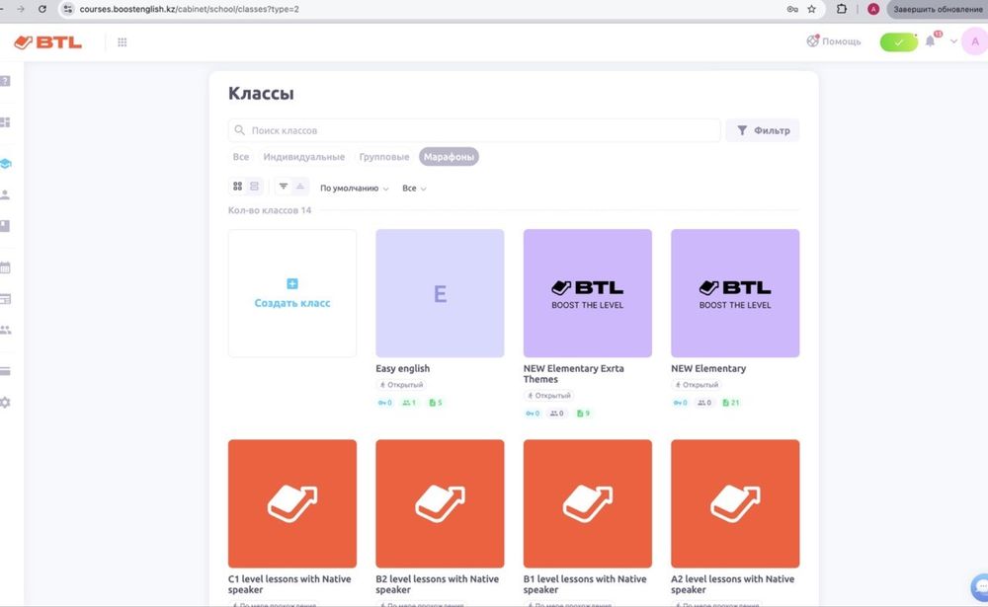Click students count under NEW Elementary
988x607 pixels.
pyautogui.click(x=704, y=403)
